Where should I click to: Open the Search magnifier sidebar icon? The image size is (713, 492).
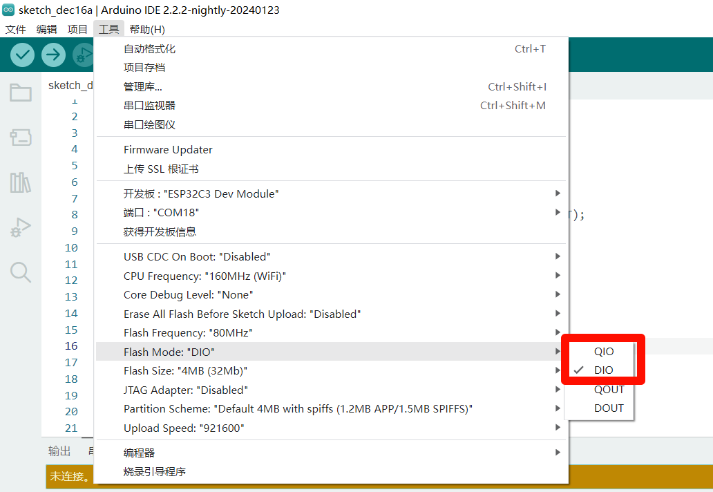[x=21, y=272]
